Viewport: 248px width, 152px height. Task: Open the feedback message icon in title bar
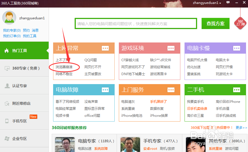point(228,3)
